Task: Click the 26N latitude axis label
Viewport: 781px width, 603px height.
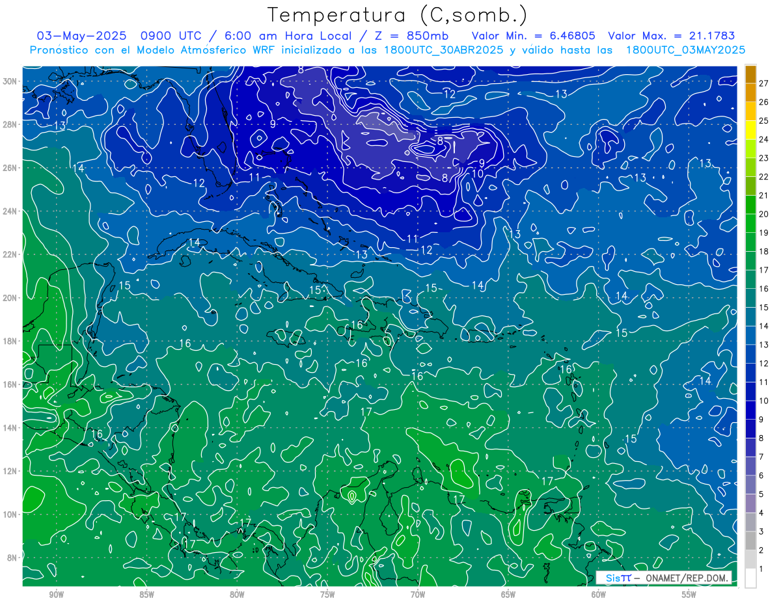Action: 10,168
